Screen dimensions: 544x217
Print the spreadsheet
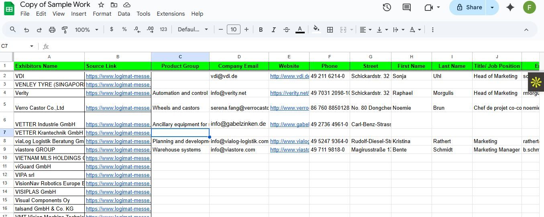point(52,29)
